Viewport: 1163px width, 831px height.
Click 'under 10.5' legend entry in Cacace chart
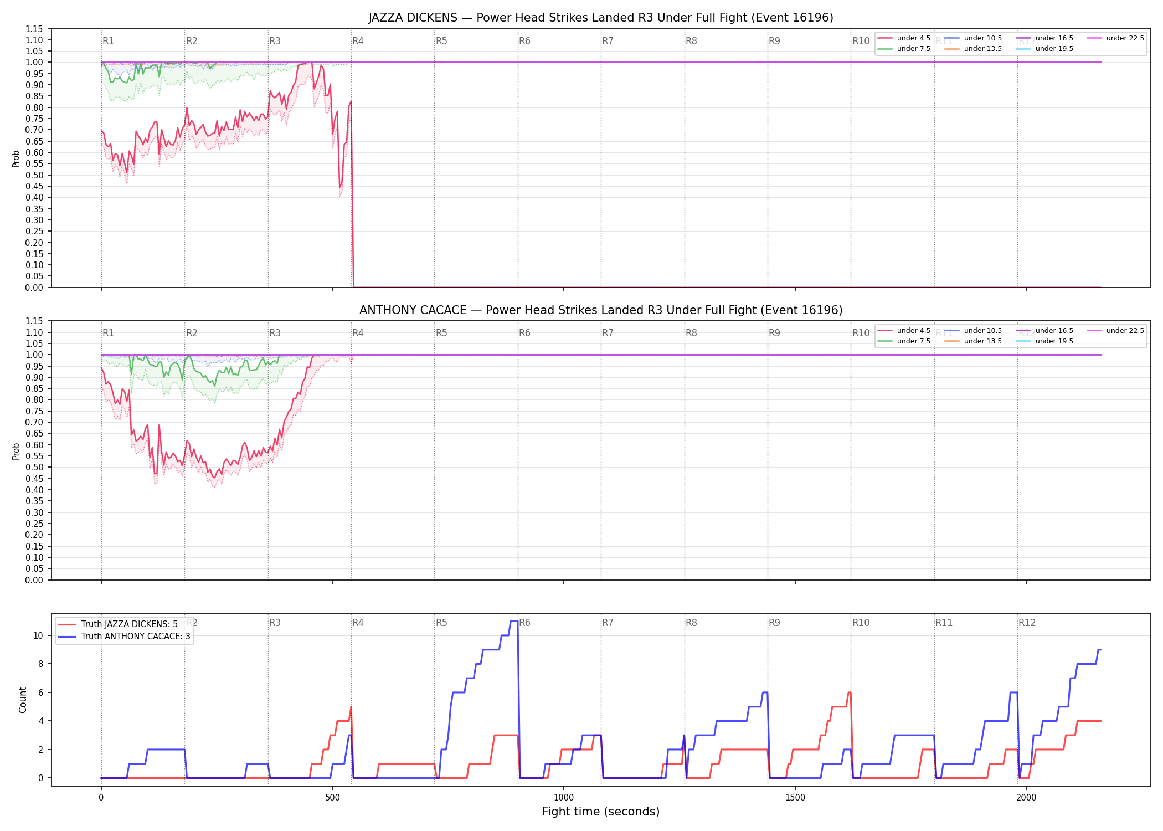pyautogui.click(x=973, y=331)
